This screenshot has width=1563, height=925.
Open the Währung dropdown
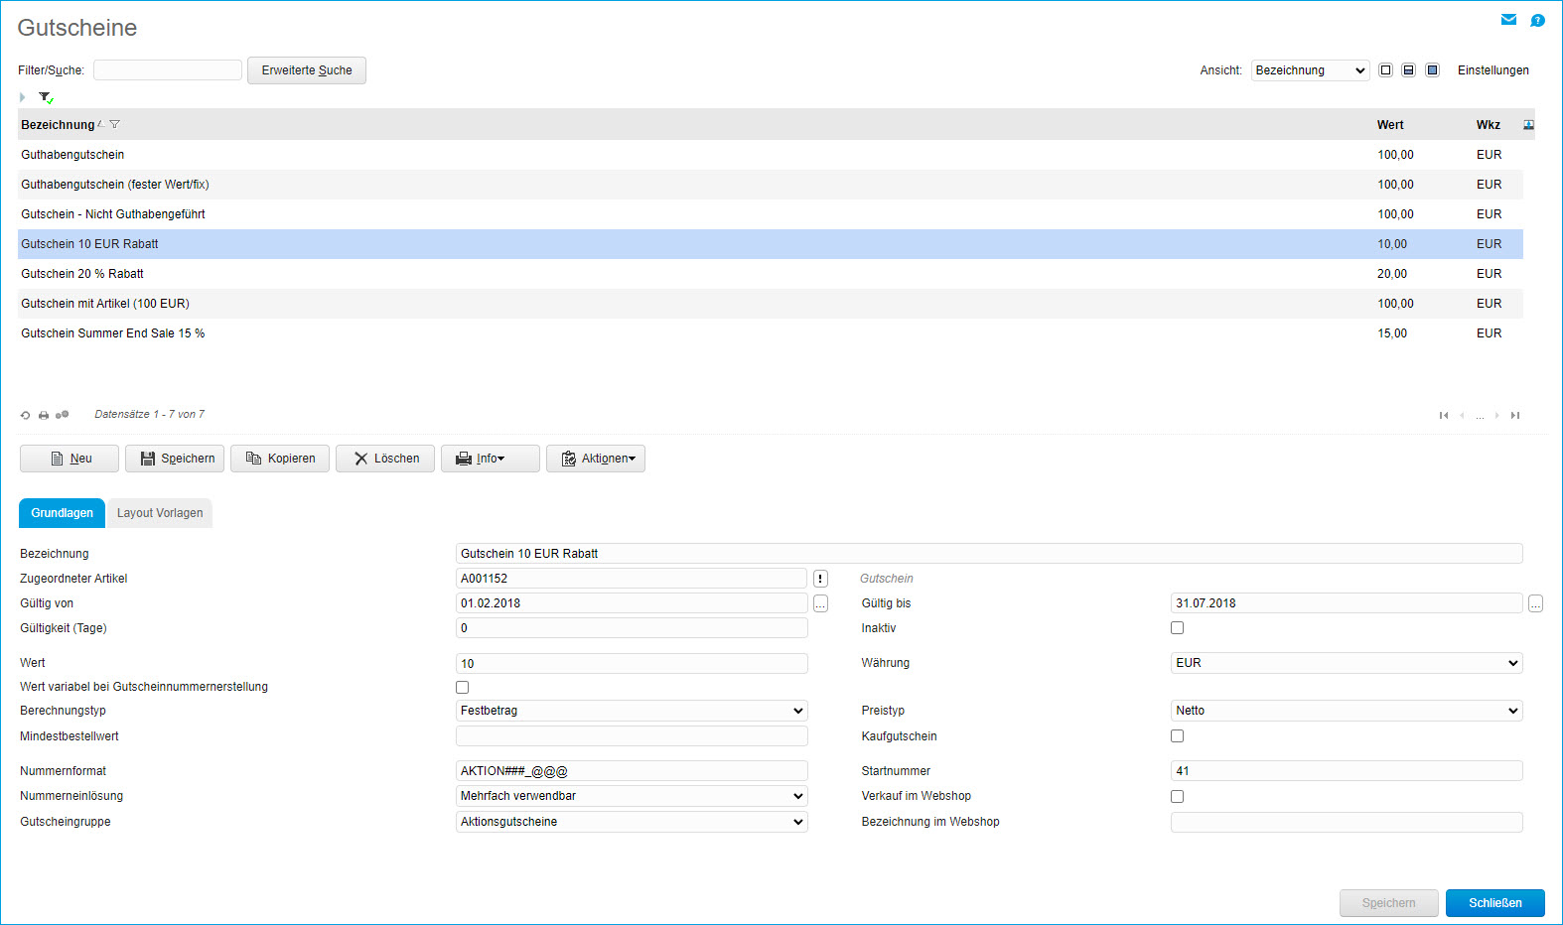click(x=1347, y=663)
